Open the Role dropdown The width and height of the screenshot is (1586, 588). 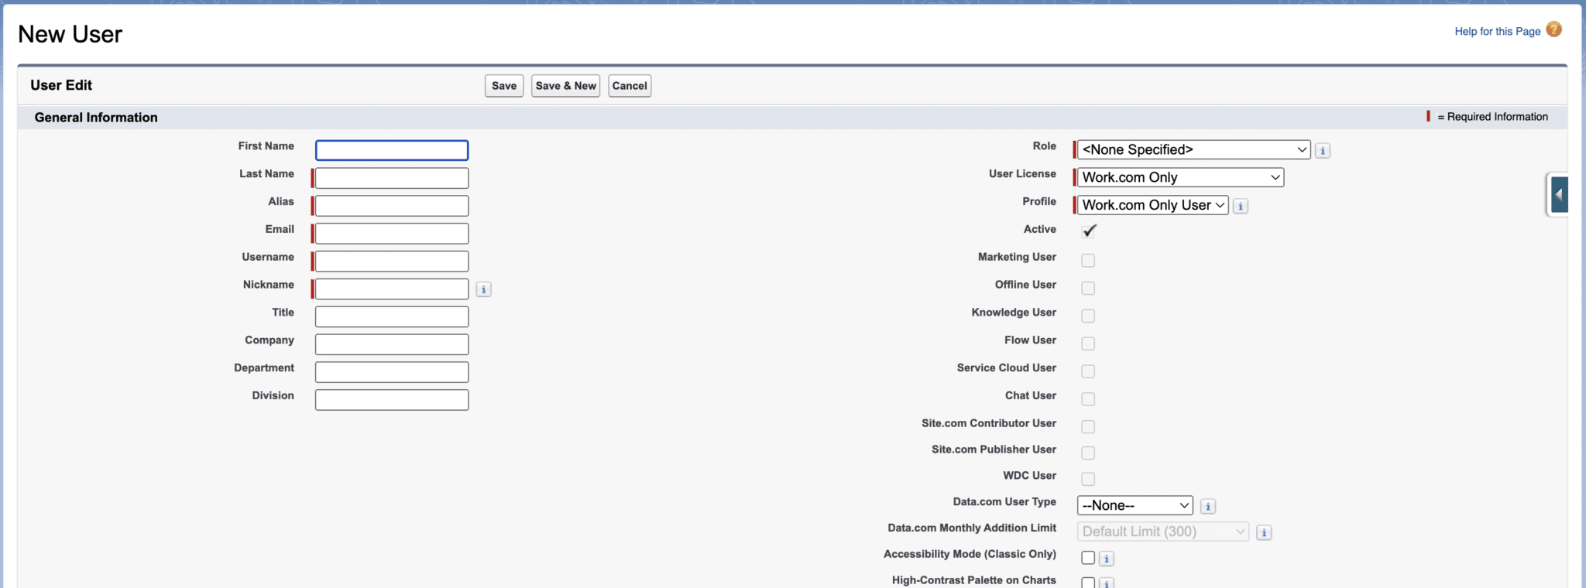point(1193,150)
